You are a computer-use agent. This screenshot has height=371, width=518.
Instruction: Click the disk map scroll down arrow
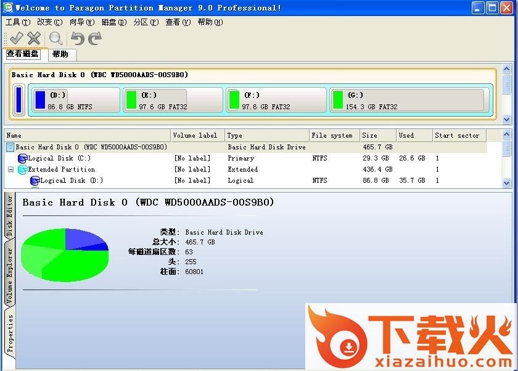point(506,119)
